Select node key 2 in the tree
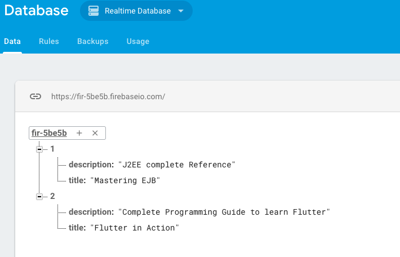This screenshot has height=257, width=400. tap(52, 196)
